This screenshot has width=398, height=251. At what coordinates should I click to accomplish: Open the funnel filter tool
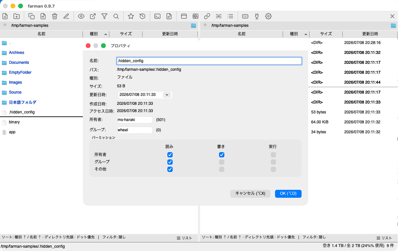point(104,16)
